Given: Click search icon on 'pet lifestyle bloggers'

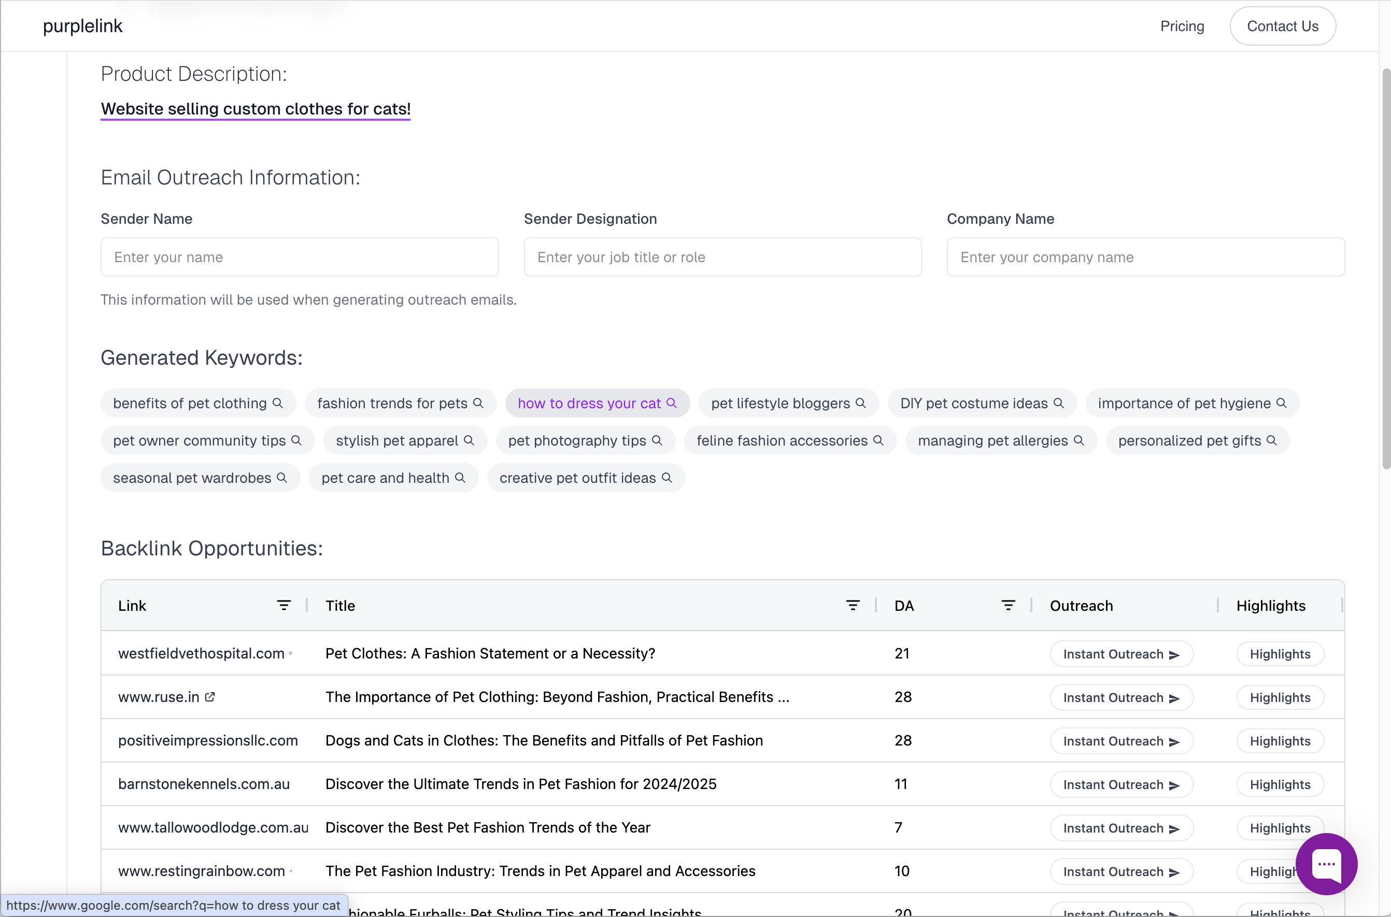Looking at the screenshot, I should pos(860,403).
